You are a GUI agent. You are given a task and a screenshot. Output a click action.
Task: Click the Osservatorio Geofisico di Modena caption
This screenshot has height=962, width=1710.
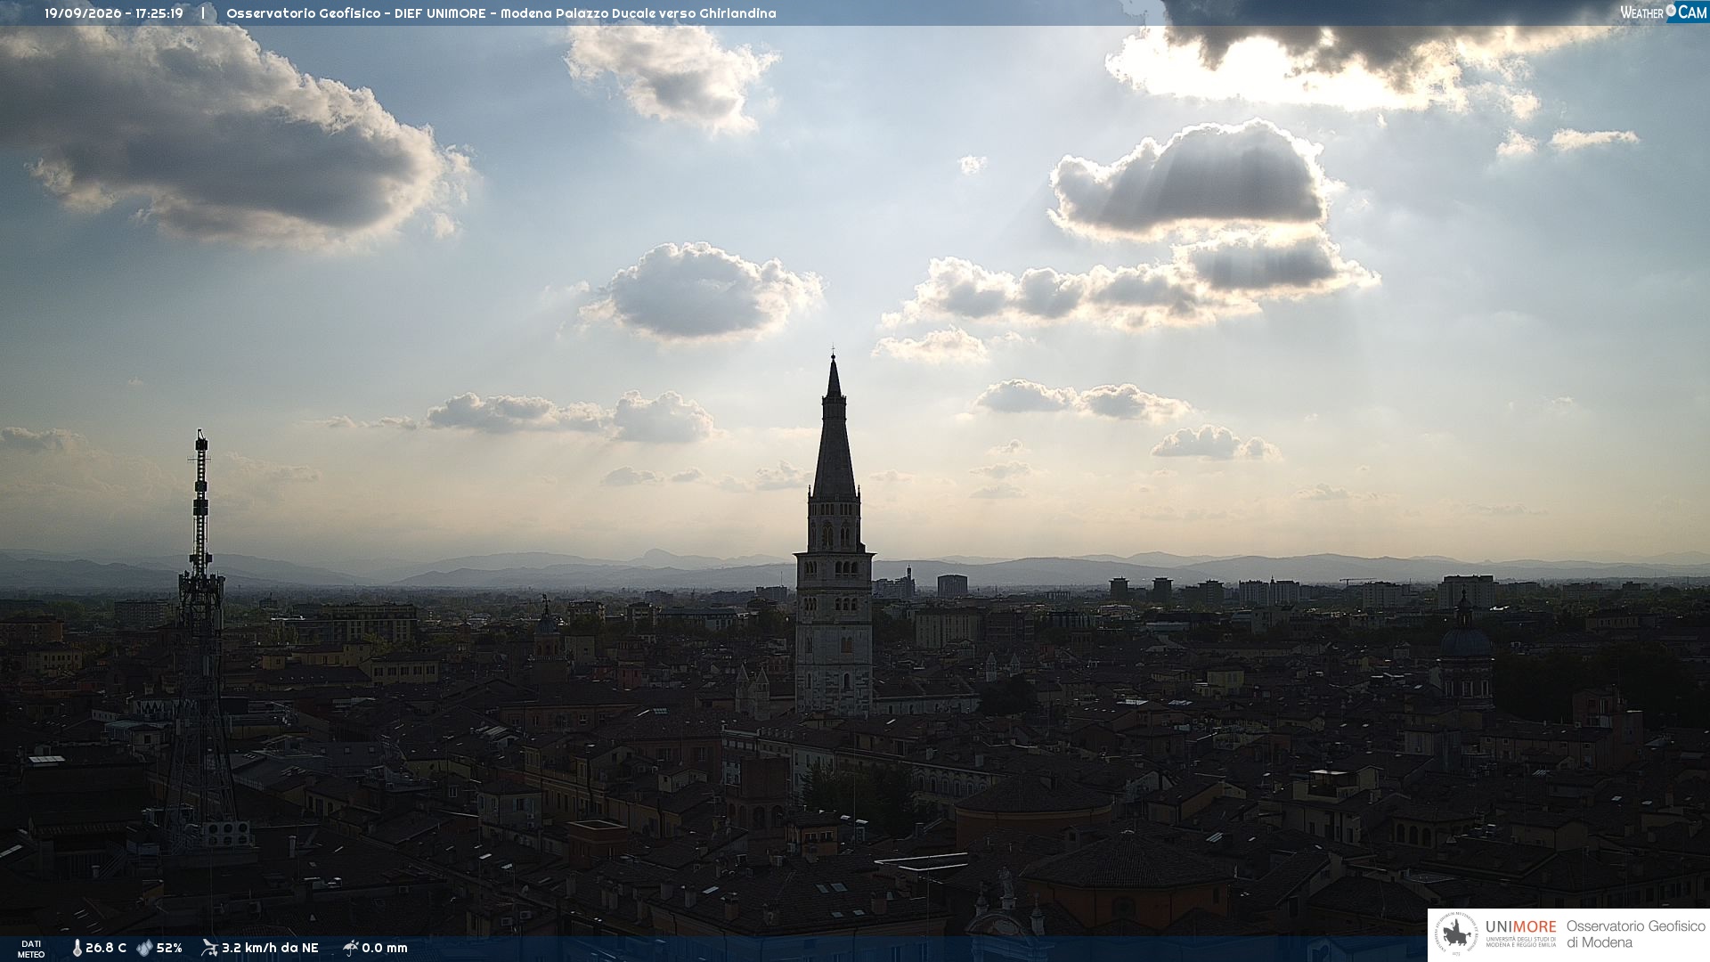1635,934
